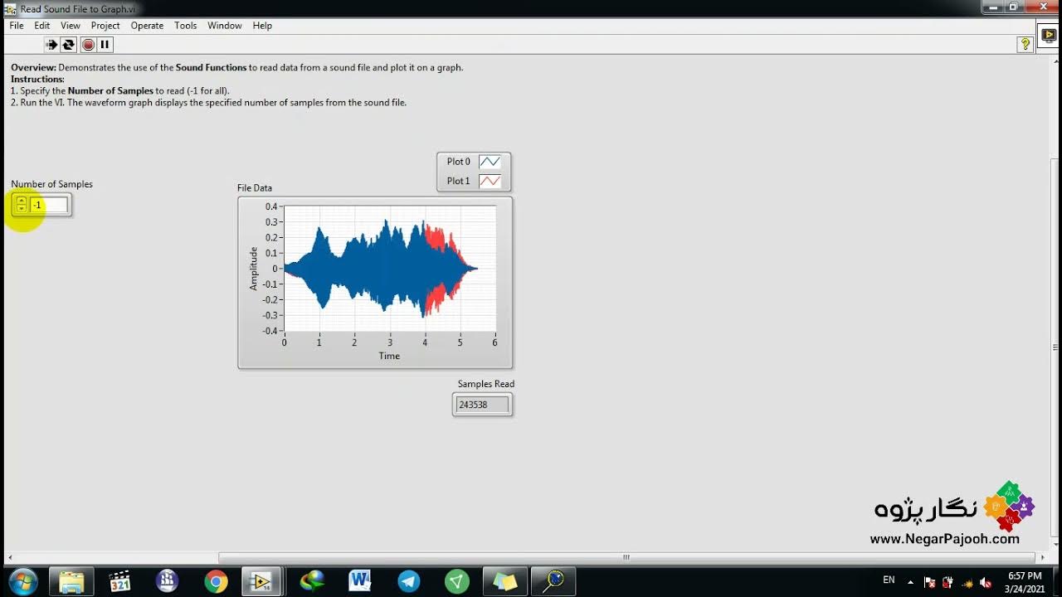Open the Help menu

tap(262, 26)
